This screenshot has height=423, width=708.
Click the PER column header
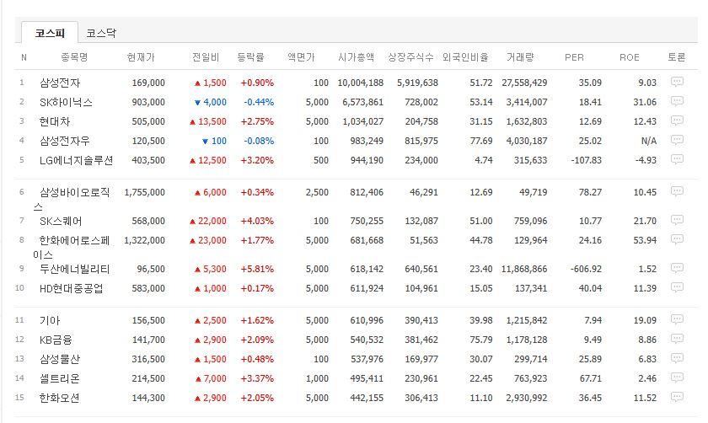[574, 57]
